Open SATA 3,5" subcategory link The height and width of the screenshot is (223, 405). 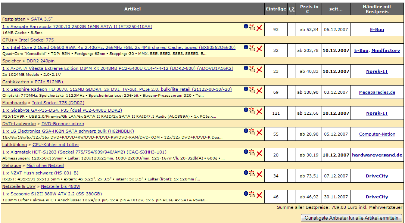pyautogui.click(x=42, y=19)
